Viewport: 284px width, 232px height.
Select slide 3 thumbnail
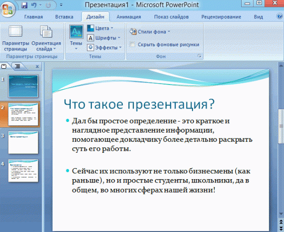coord(23,142)
